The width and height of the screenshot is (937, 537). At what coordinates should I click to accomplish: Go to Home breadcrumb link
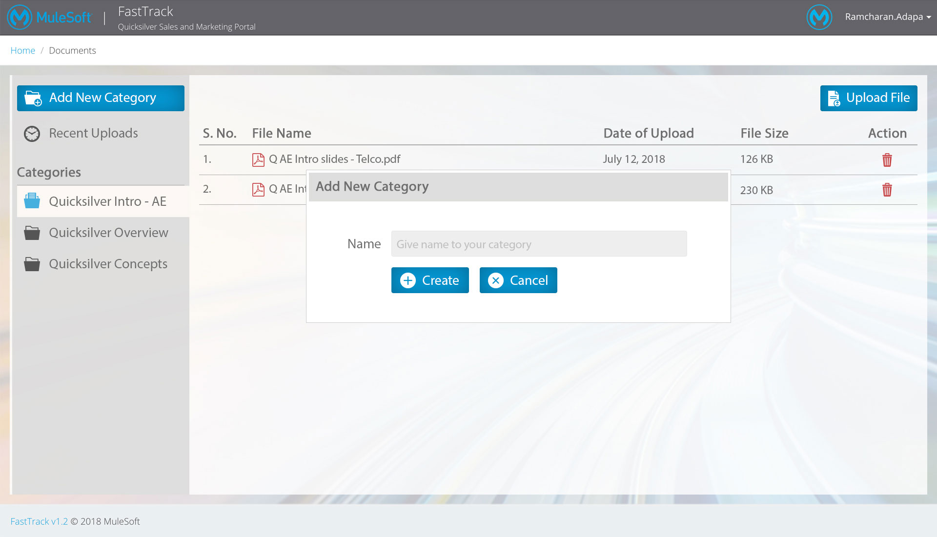coord(22,50)
